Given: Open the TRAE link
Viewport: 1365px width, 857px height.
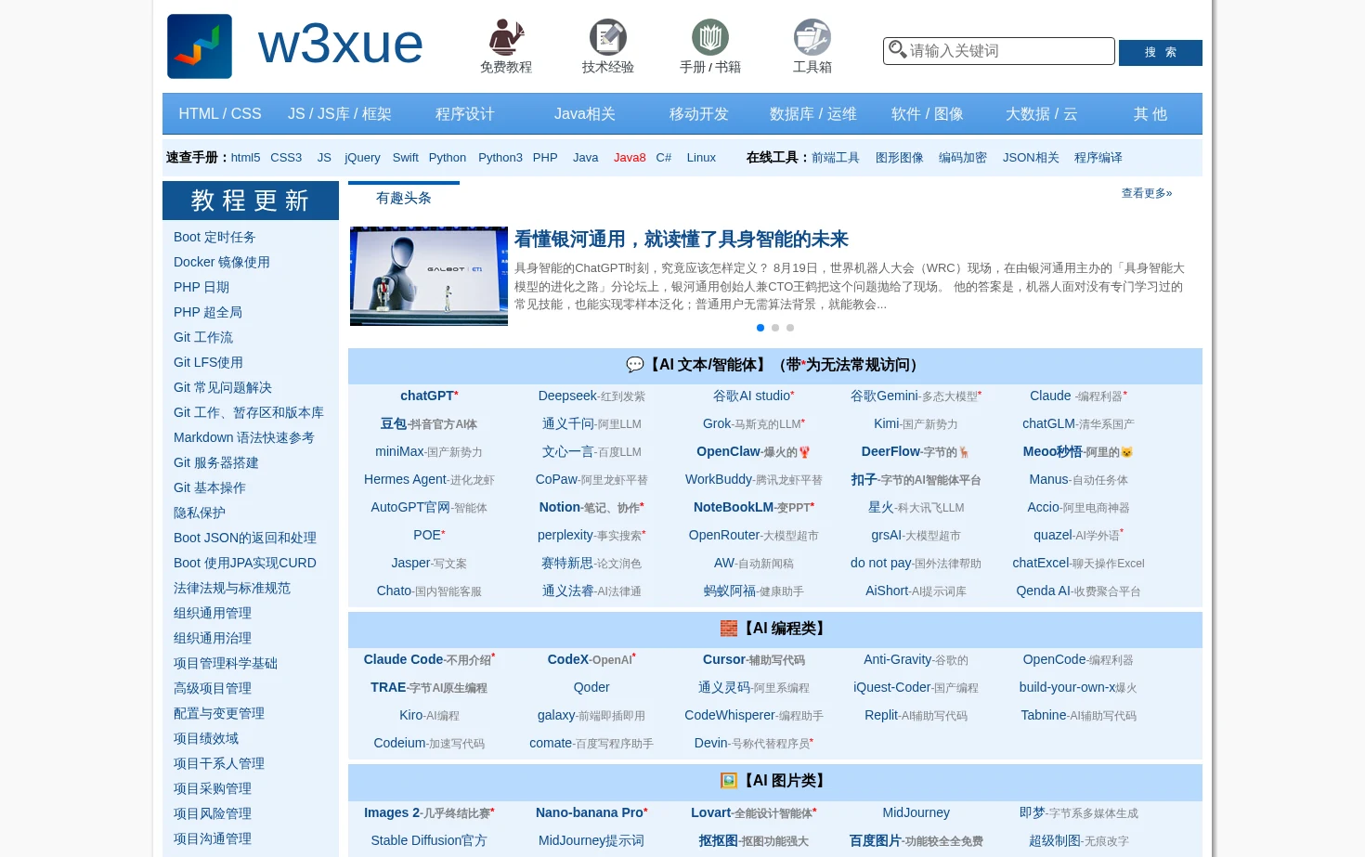Looking at the screenshot, I should click(x=429, y=688).
